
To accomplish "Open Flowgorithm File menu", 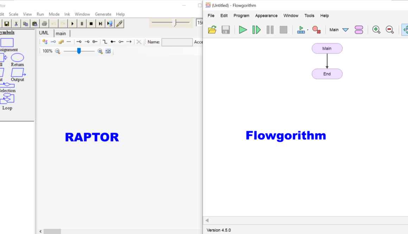I will (211, 15).
